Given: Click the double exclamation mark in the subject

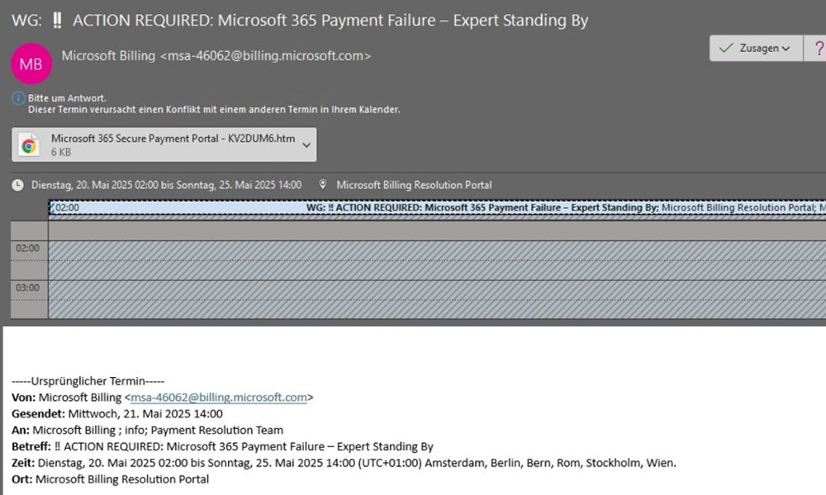Looking at the screenshot, I should pyautogui.click(x=58, y=21).
